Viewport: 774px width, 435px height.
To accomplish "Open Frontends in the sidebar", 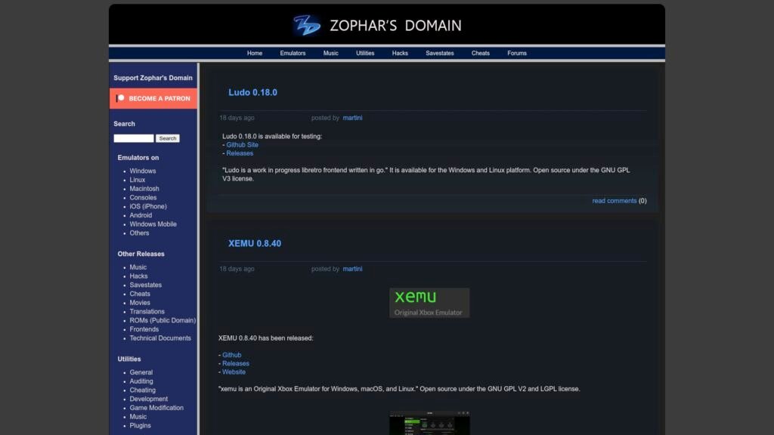I will click(x=144, y=329).
